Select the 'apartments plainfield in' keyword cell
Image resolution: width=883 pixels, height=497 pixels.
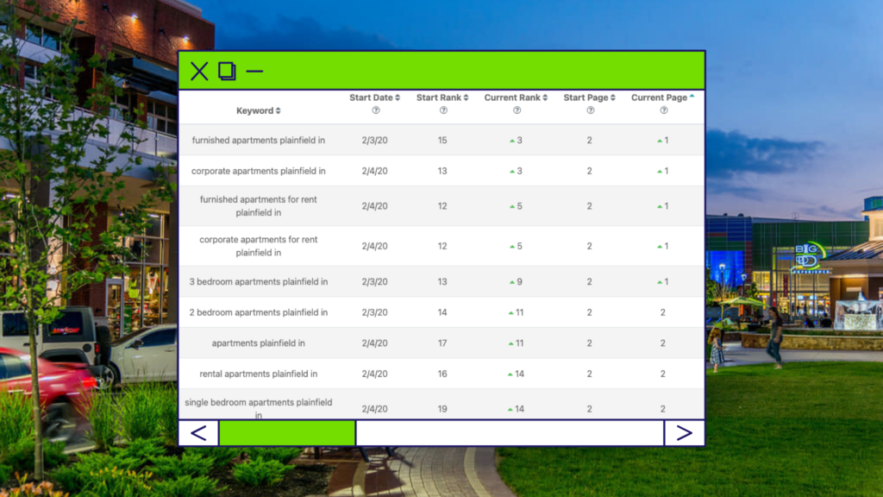tap(259, 343)
